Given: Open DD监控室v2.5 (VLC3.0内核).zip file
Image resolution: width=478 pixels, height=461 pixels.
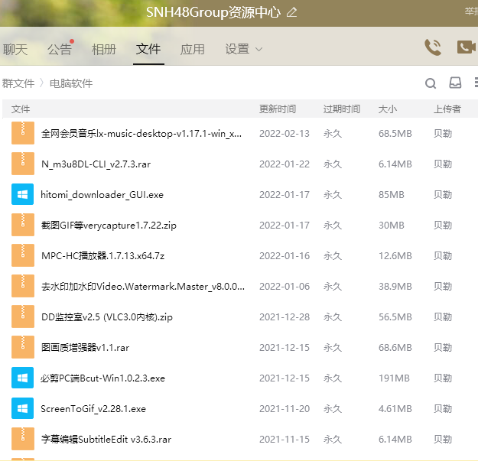Looking at the screenshot, I should pyautogui.click(x=107, y=317).
